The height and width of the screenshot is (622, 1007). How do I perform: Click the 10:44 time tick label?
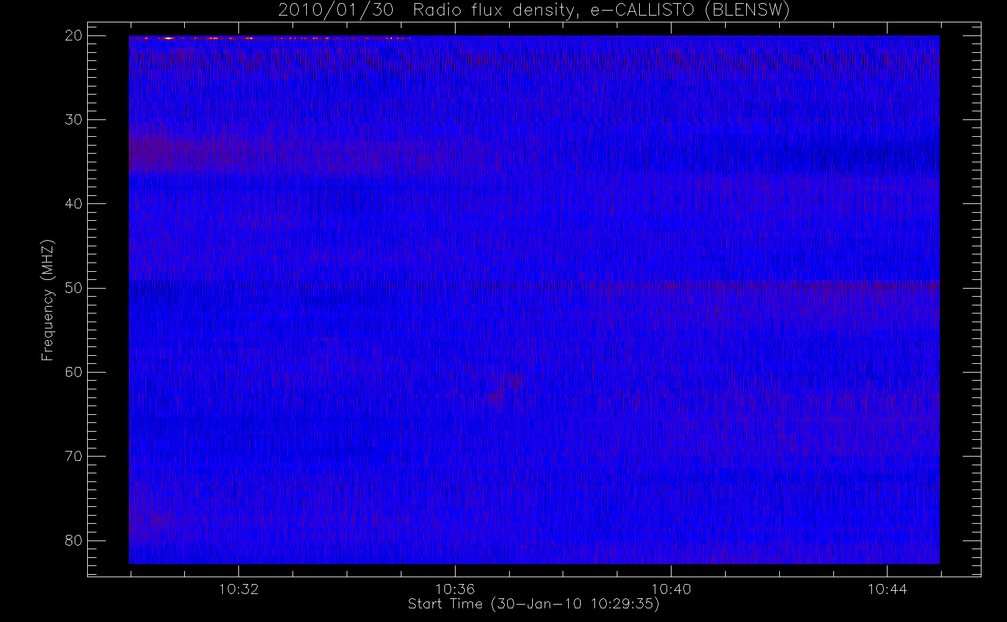point(887,589)
